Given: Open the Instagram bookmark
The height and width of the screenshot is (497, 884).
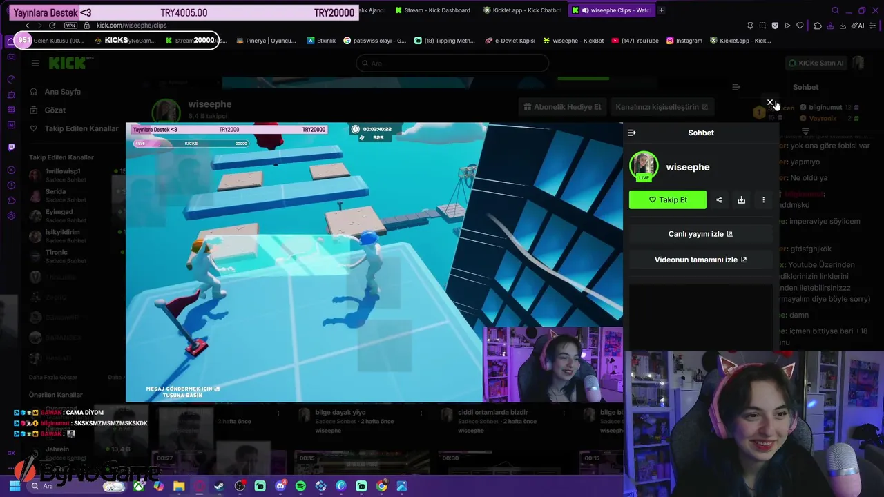Looking at the screenshot, I should tap(684, 41).
